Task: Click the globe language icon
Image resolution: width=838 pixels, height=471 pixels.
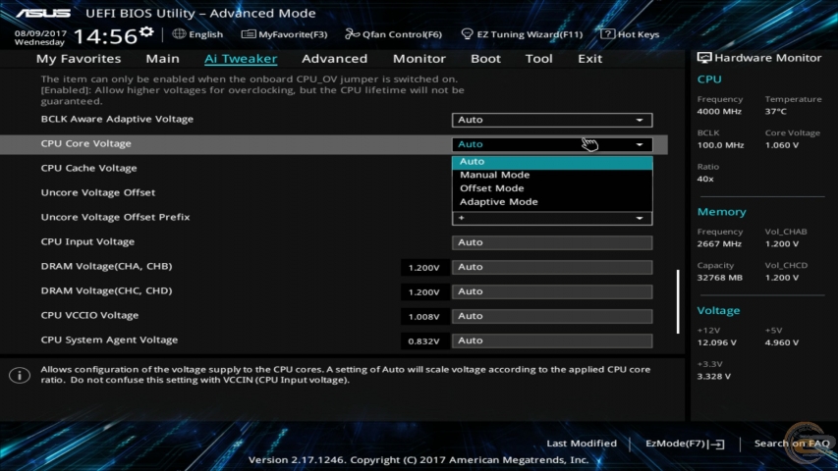Action: point(179,33)
